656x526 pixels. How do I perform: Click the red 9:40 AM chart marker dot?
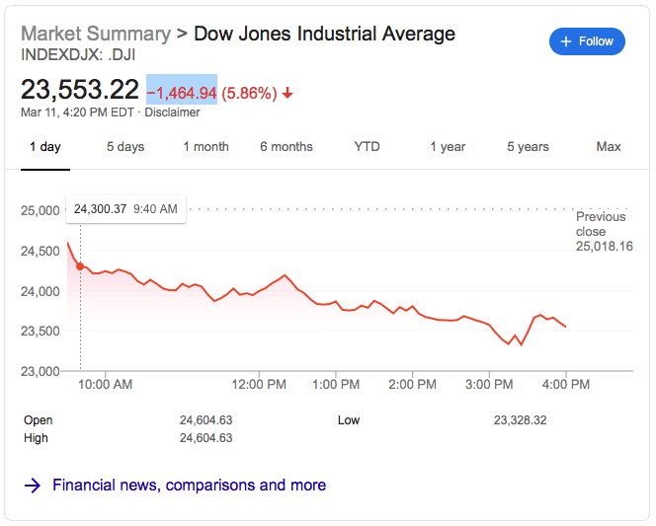(80, 265)
